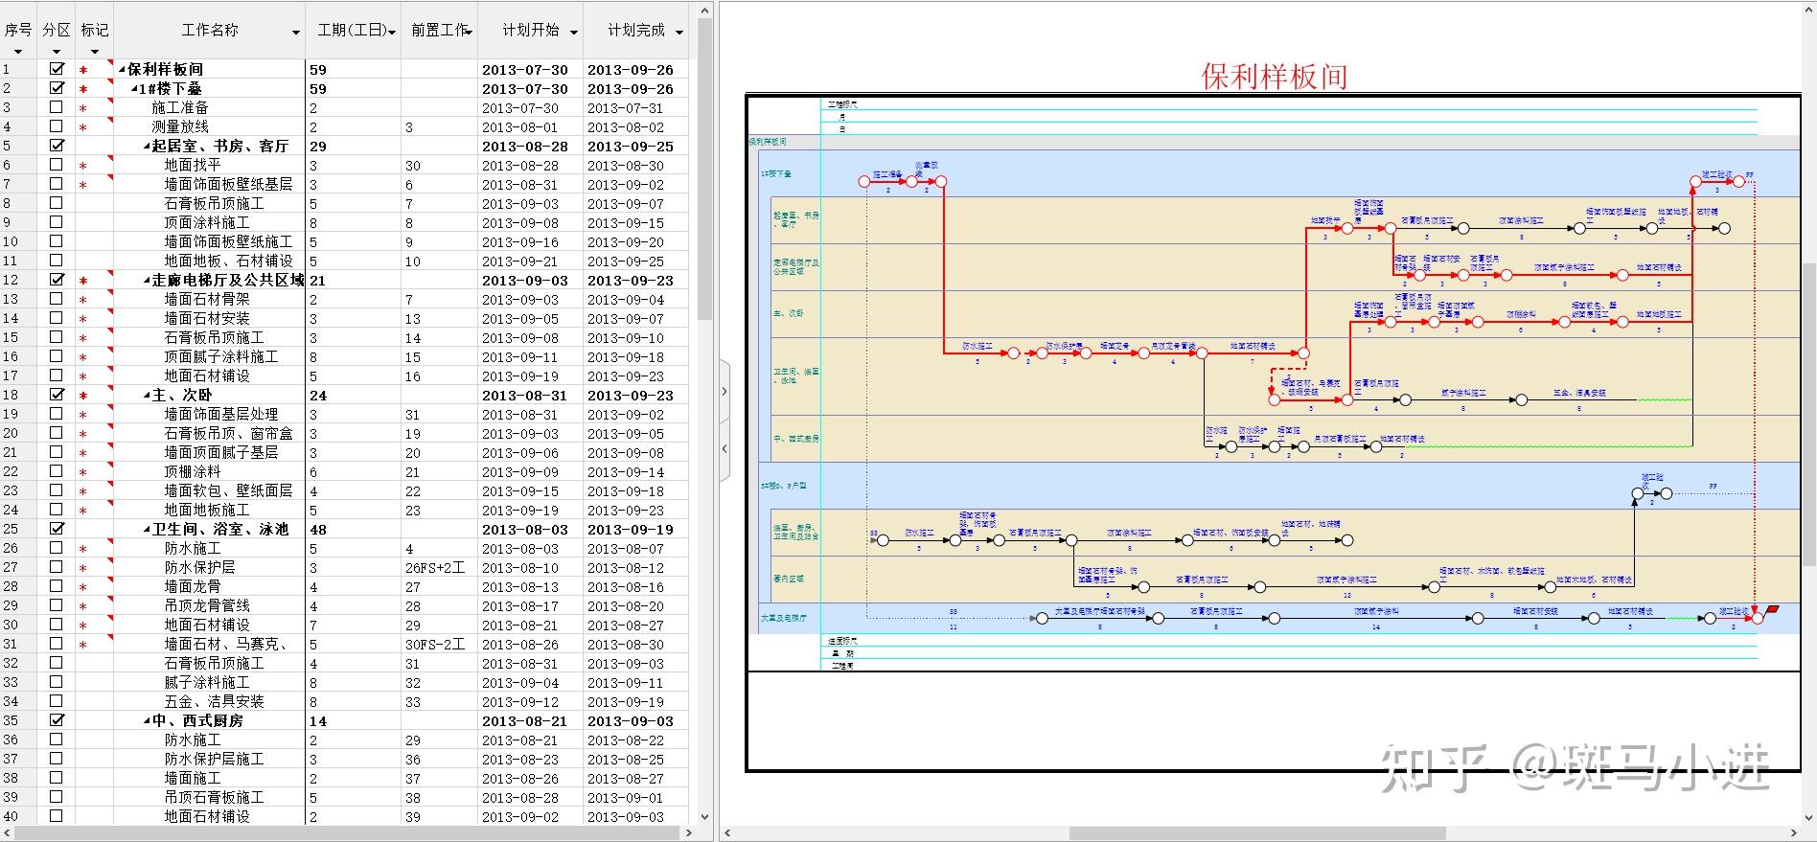Click the 1#楼下叠 zone label in the diagram

(x=776, y=174)
